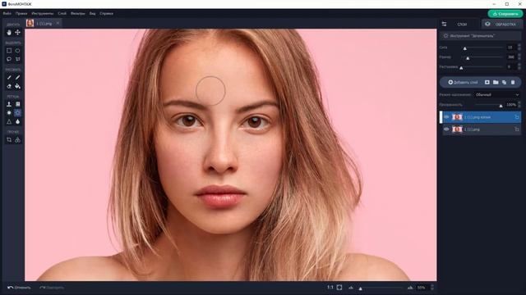The image size is (526, 295).
Task: Open the Фильтры menu
Action: click(x=78, y=14)
